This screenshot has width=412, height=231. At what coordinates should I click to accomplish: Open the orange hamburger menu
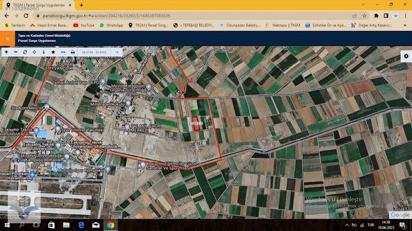point(7,39)
